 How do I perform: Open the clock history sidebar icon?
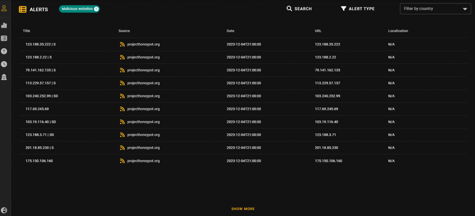tap(4, 64)
